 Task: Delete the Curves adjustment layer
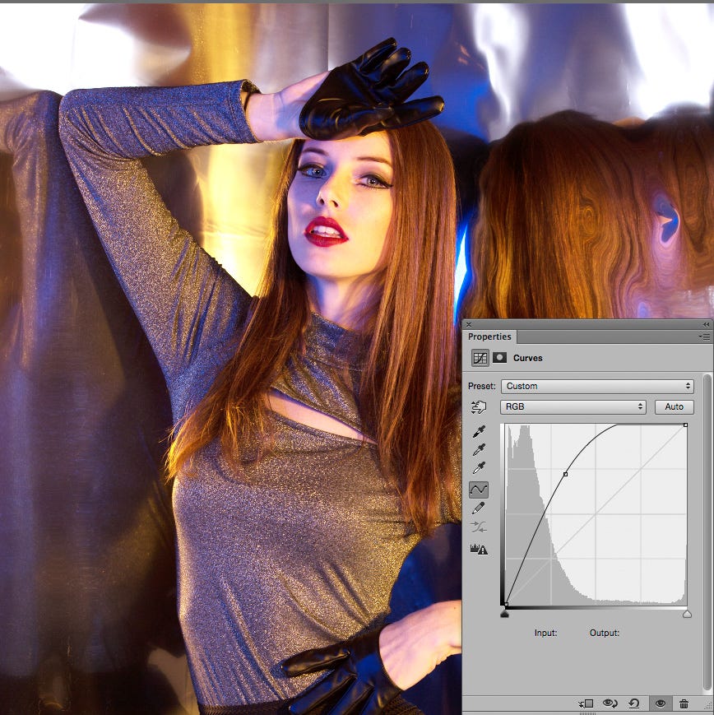pos(684,703)
